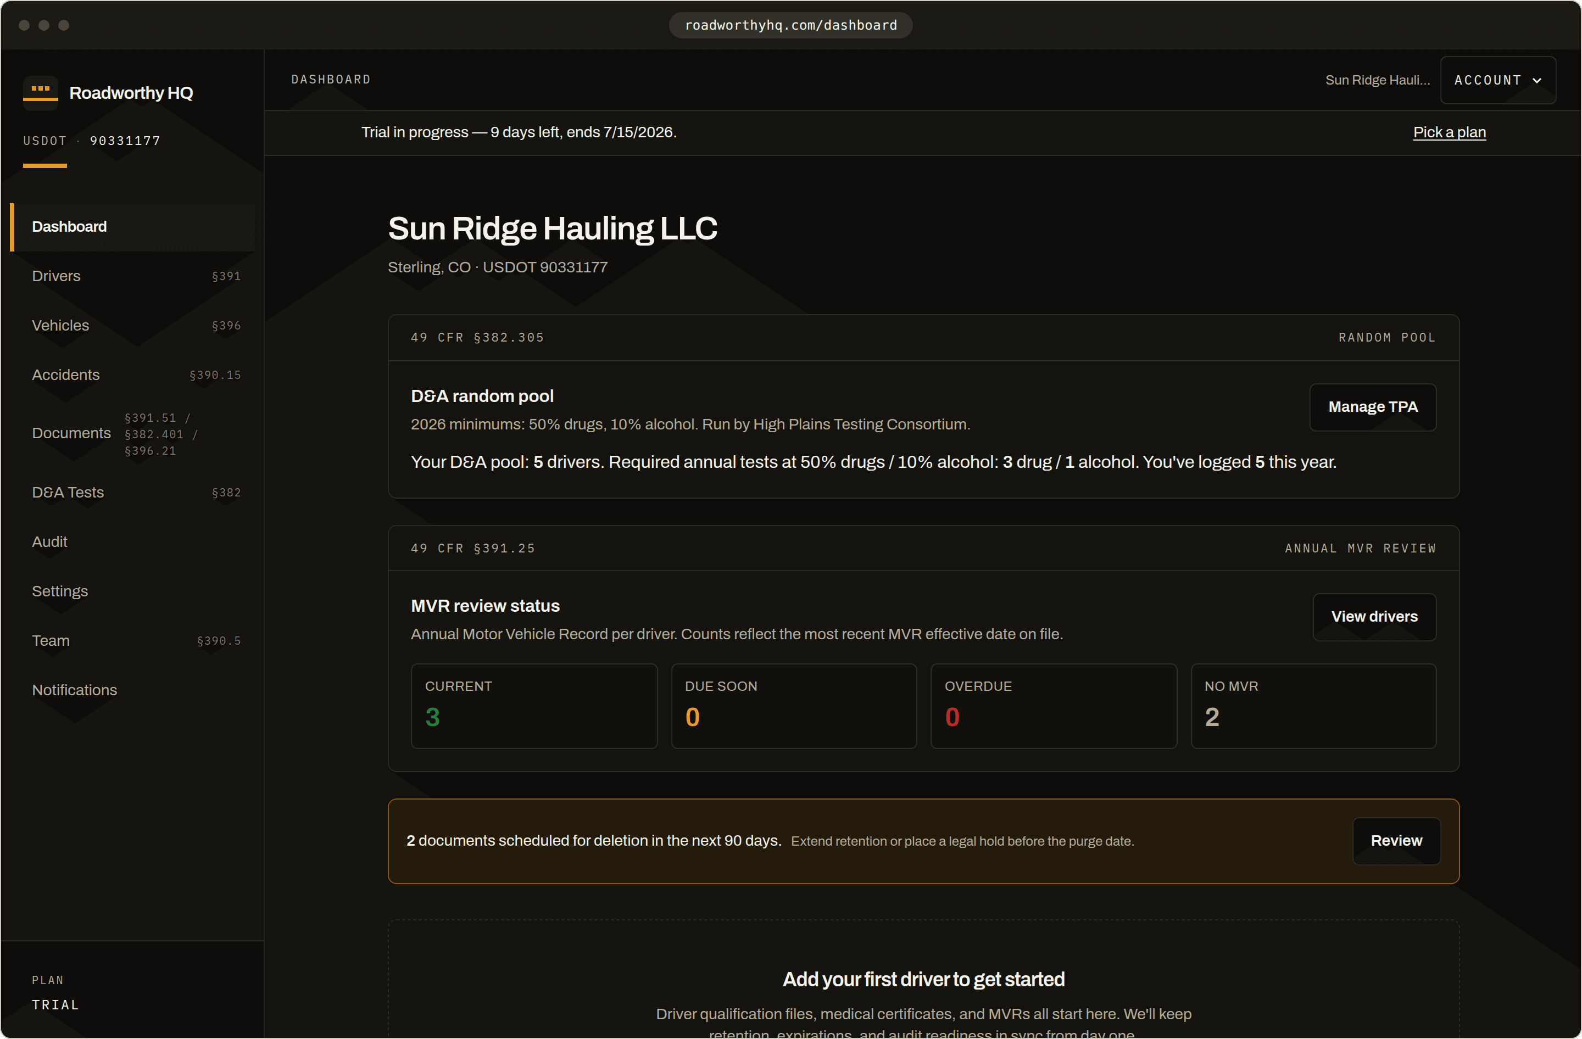Click the TRIAL plan label in sidebar

(56, 1006)
